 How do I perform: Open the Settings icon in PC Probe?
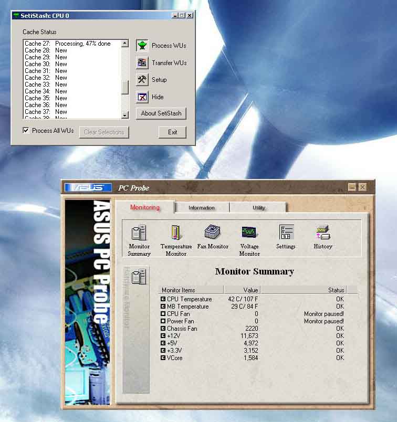[286, 233]
